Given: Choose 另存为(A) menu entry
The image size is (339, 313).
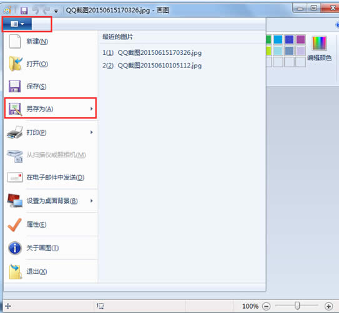Looking at the screenshot, I should coord(51,108).
